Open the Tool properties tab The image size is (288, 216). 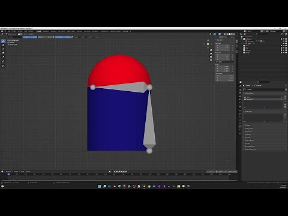240,86
